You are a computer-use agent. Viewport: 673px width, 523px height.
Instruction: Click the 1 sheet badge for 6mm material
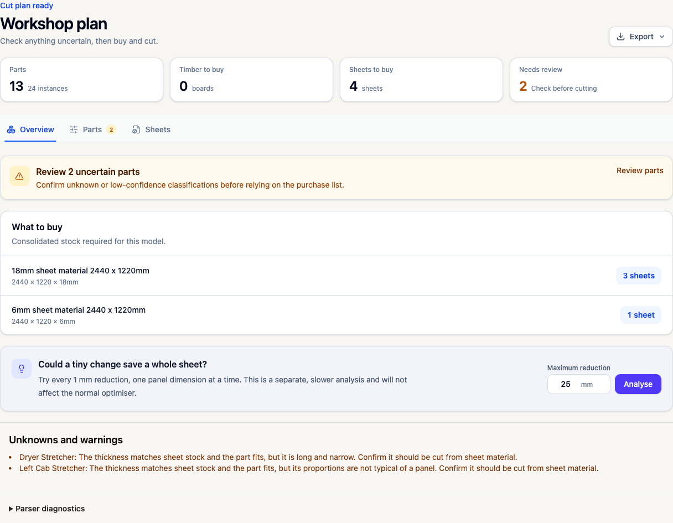[641, 315]
